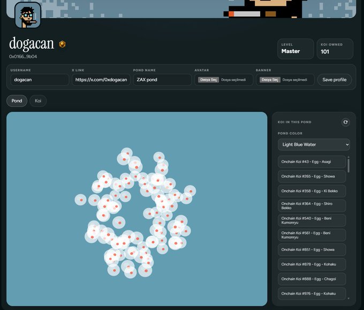The height and width of the screenshot is (310, 364).
Task: Click the refresh icon in Koi In This Pond
Action: click(x=345, y=122)
